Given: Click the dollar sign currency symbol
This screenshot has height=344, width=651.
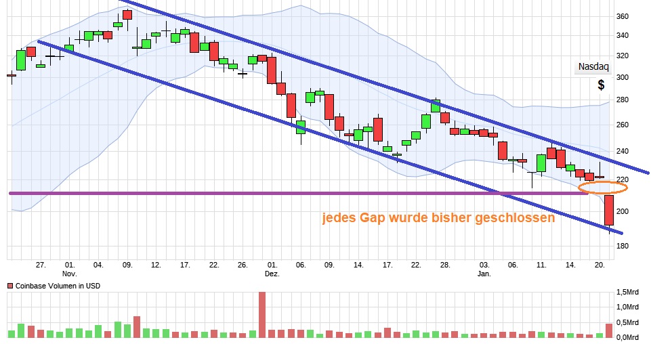Looking at the screenshot, I should click(601, 85).
